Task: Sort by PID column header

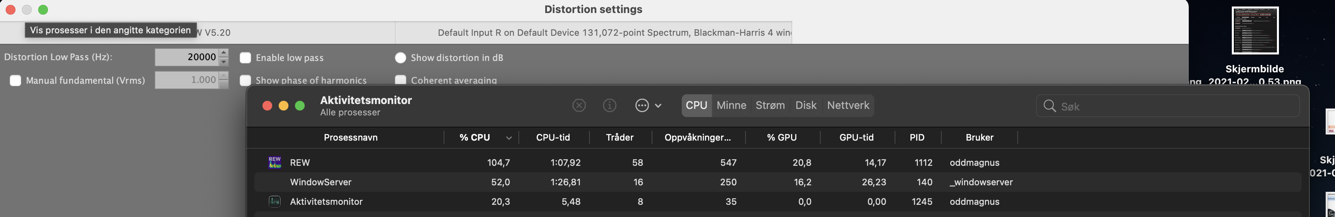Action: point(917,138)
